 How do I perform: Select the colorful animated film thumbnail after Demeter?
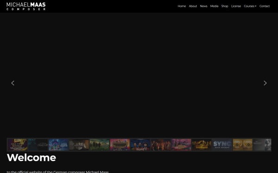coord(58,145)
